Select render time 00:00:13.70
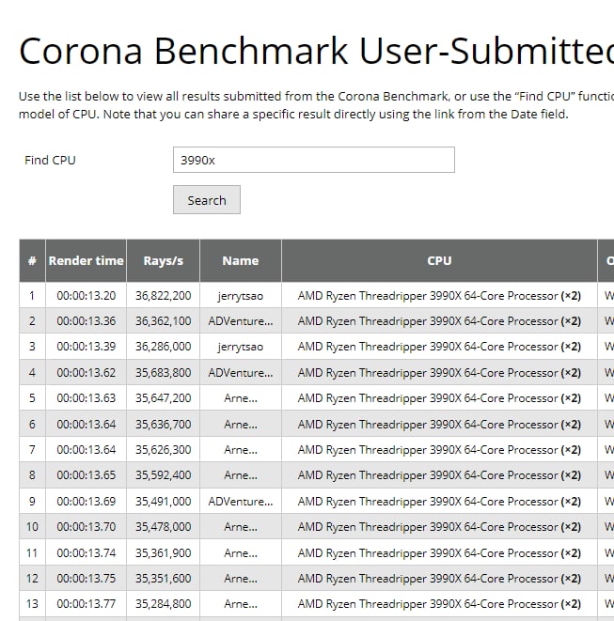The width and height of the screenshot is (614, 621). pyautogui.click(x=86, y=527)
